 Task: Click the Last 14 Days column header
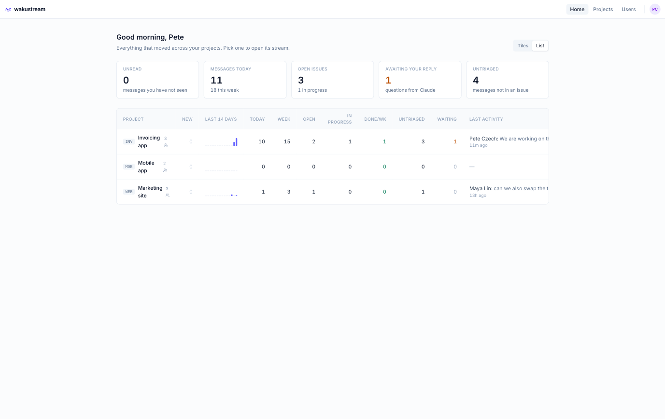click(x=221, y=119)
